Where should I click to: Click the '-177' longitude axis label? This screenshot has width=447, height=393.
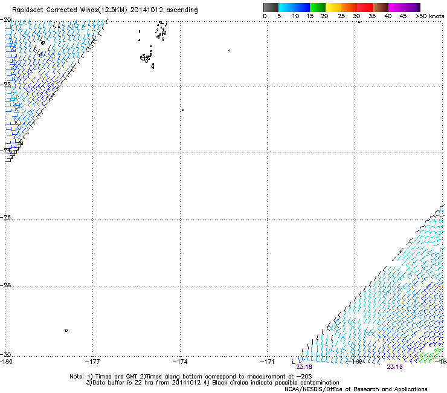[92, 362]
